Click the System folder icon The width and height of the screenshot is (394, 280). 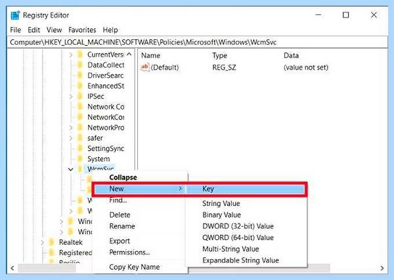[80, 159]
